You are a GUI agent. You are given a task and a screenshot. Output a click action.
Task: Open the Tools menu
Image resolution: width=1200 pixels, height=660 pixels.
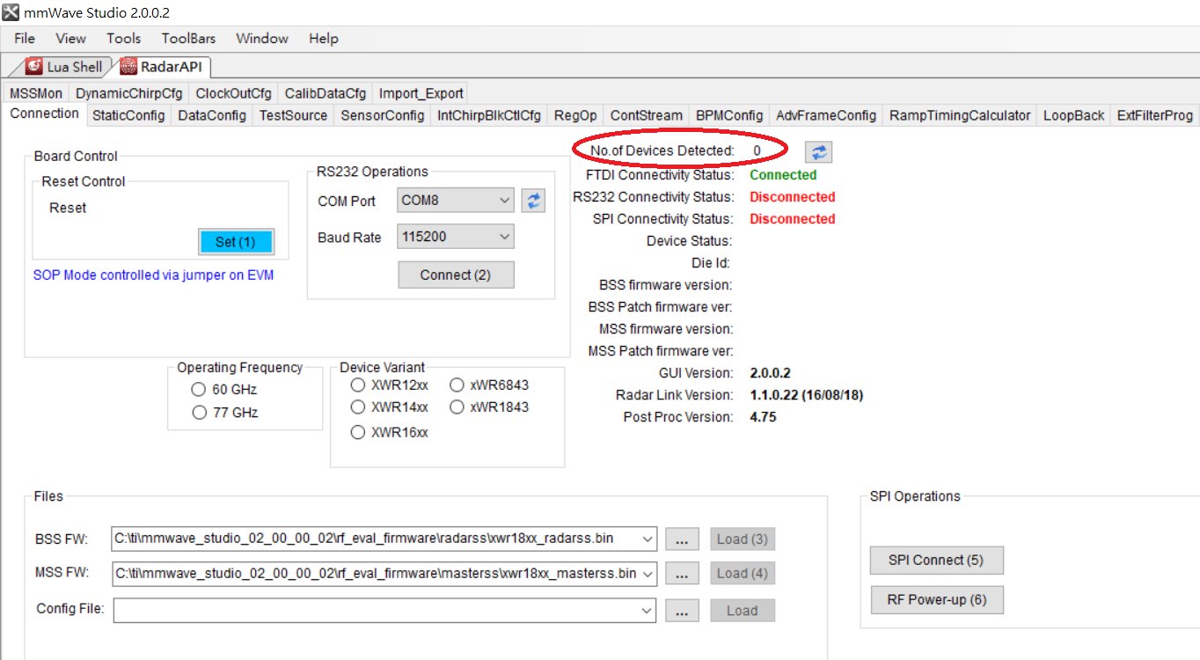(x=124, y=39)
